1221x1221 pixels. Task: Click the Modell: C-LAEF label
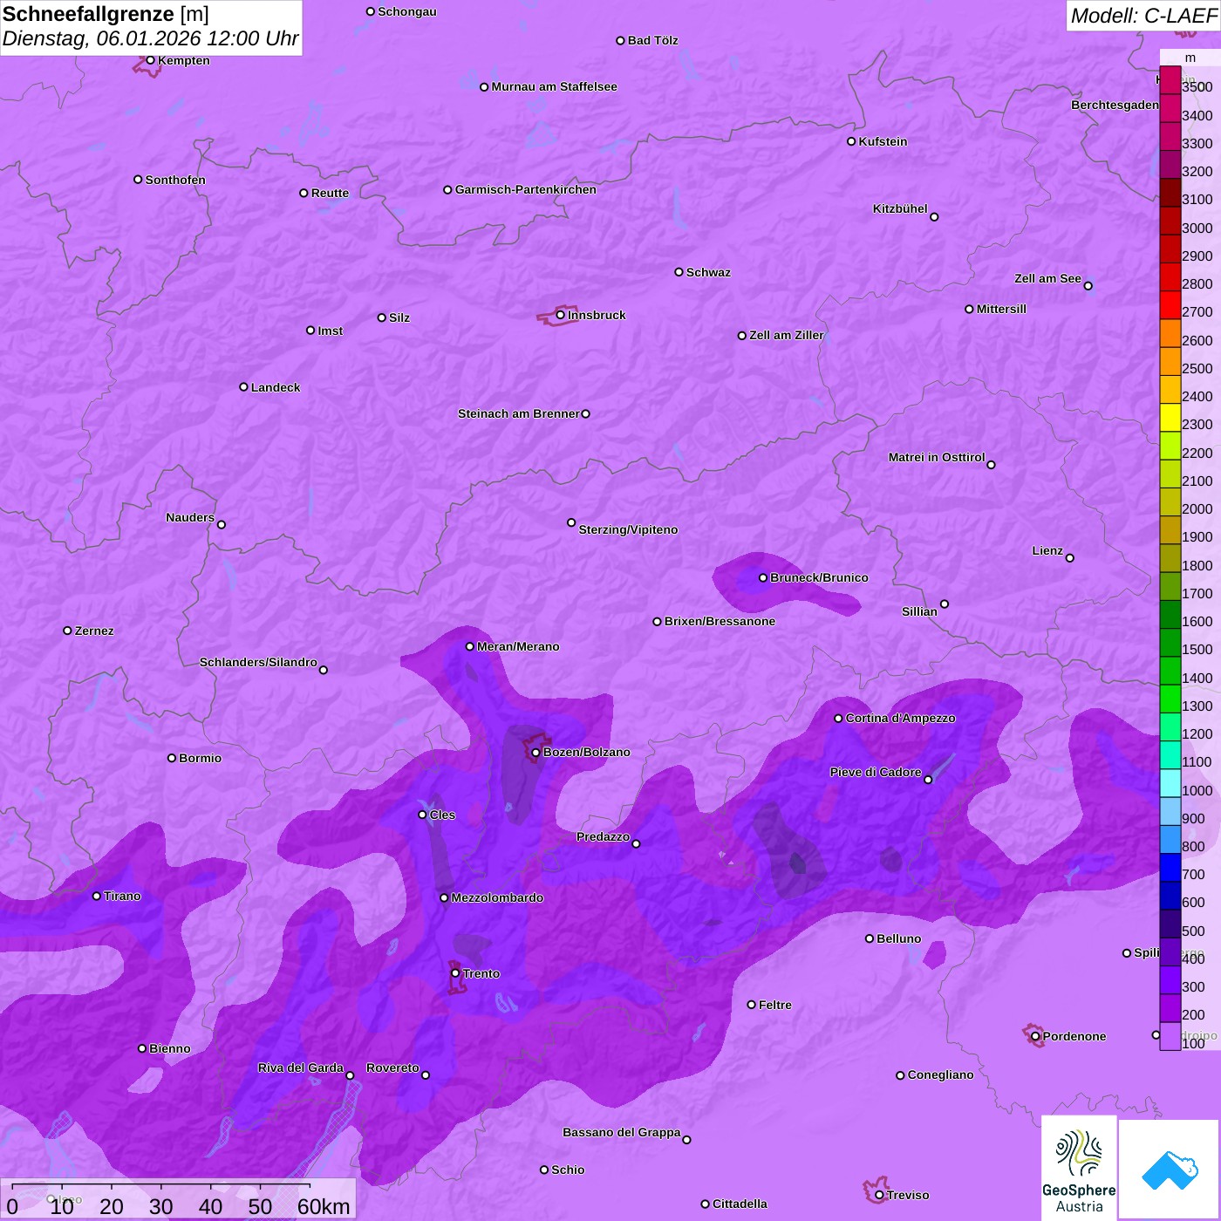coord(1143,16)
